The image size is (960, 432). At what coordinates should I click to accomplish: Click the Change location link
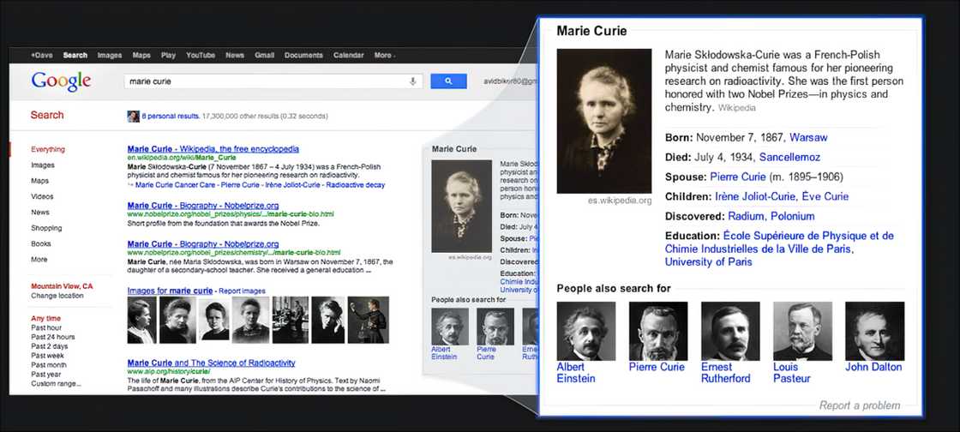click(57, 296)
